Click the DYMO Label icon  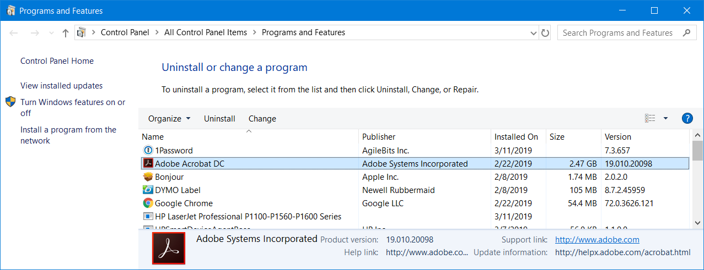click(x=148, y=190)
